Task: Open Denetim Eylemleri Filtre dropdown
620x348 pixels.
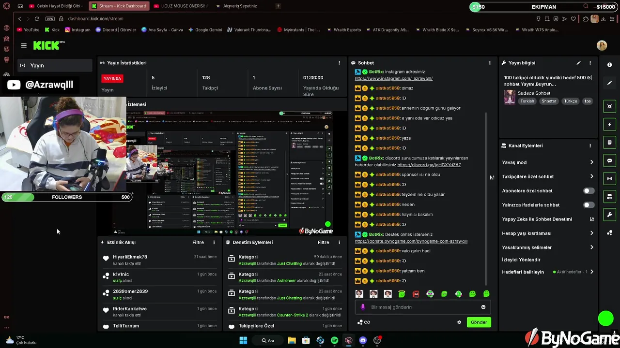Action: tap(323, 243)
